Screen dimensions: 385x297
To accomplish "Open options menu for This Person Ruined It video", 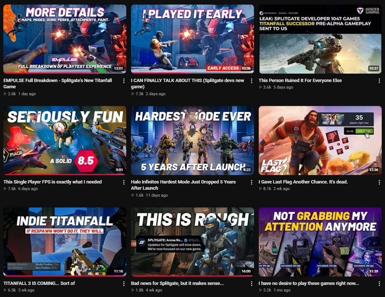I will point(379,81).
